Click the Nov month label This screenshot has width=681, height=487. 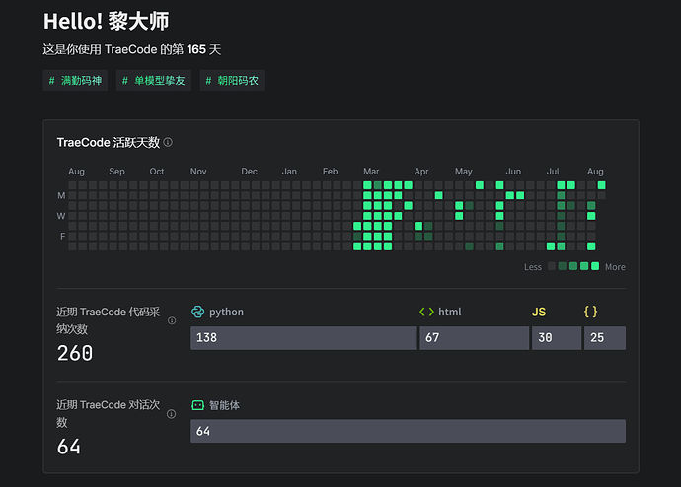198,172
